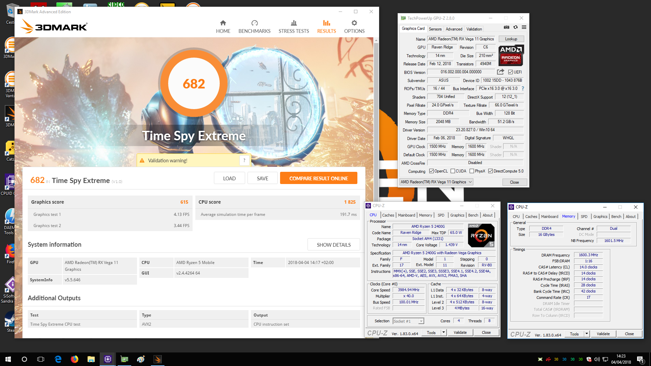Viewport: 651px width, 366px height.
Task: Expand Tools arrow in Ryzen processor CPU-Z window
Action: tap(443, 332)
